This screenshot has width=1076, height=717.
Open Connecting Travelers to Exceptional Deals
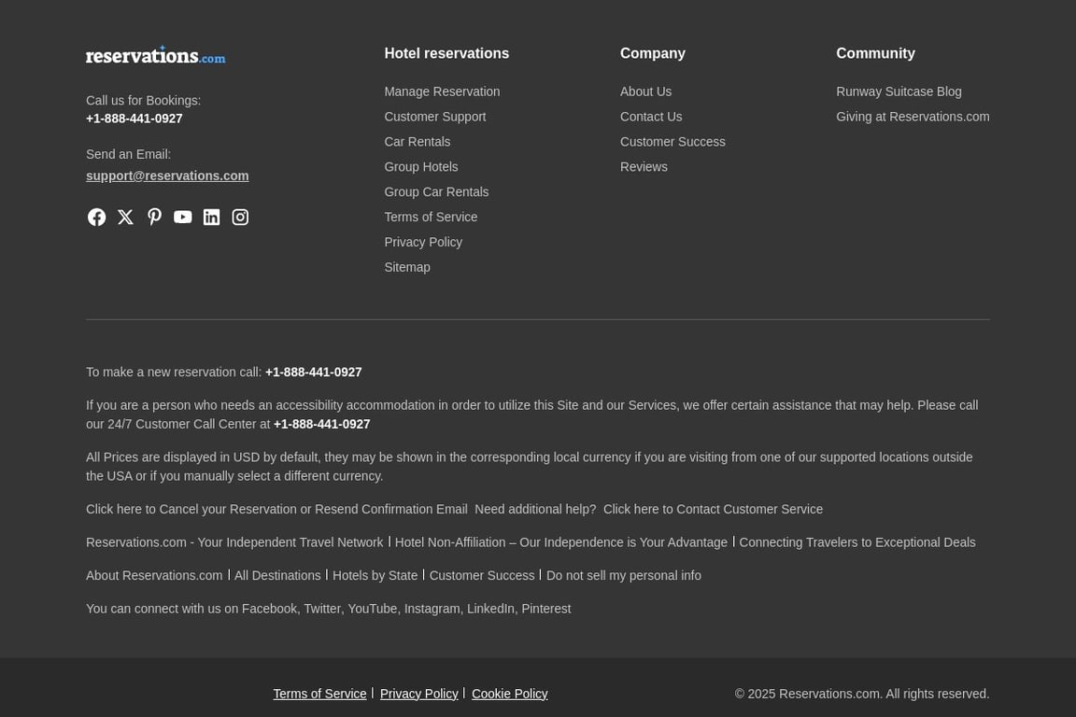point(857,542)
